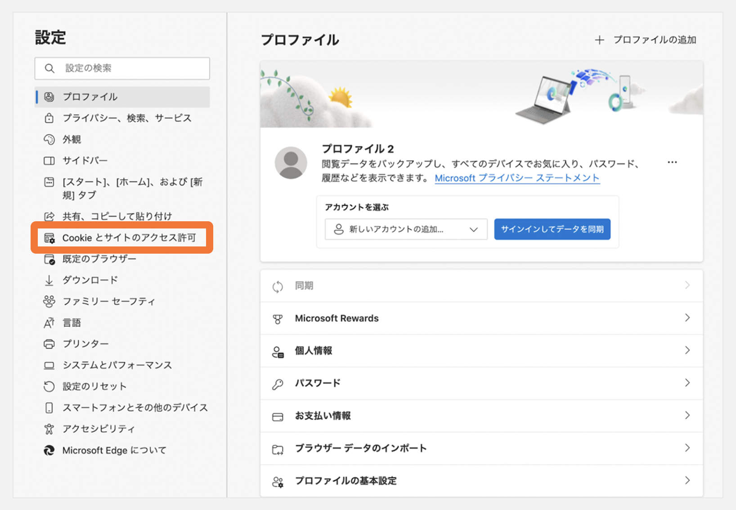Click サインインしてデータを同期 button

point(552,229)
